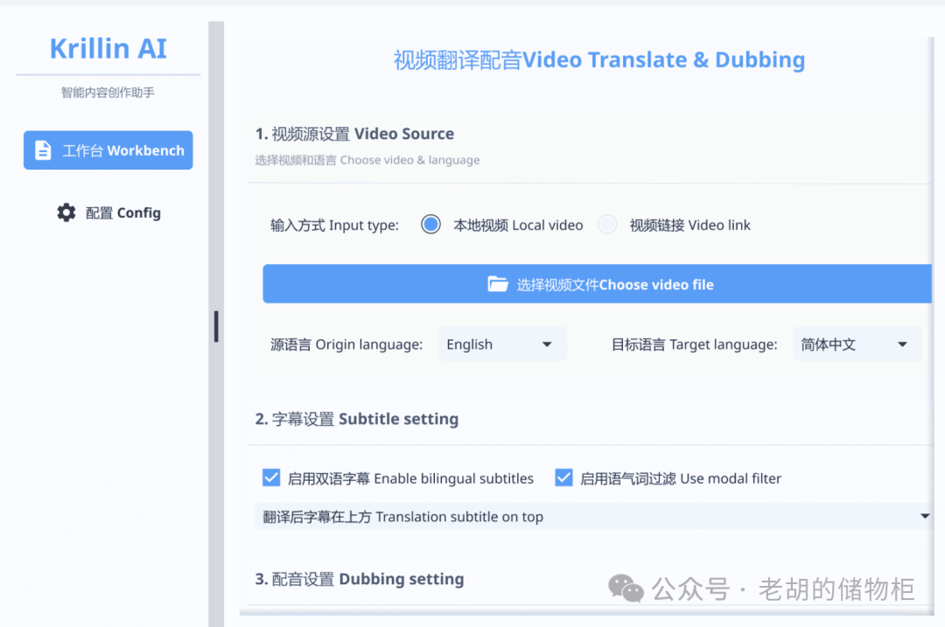945x627 pixels.
Task: Click the sidebar splitter handle
Action: (216, 326)
